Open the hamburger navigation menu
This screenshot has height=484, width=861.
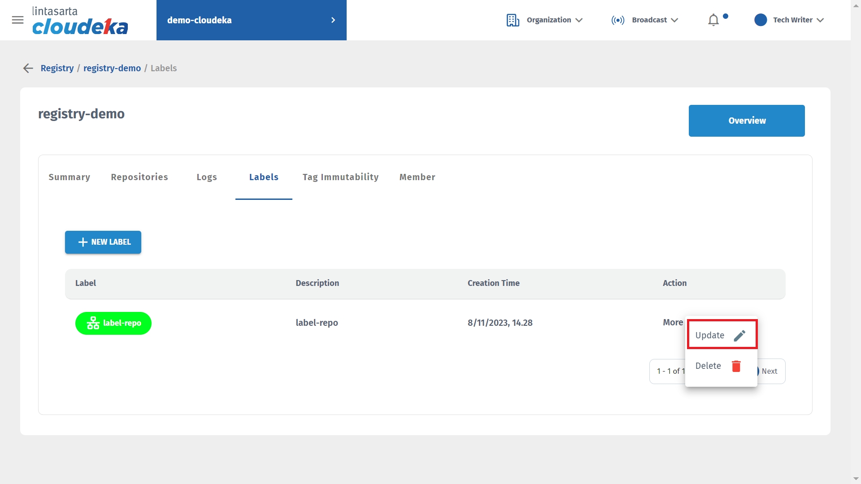[x=17, y=20]
